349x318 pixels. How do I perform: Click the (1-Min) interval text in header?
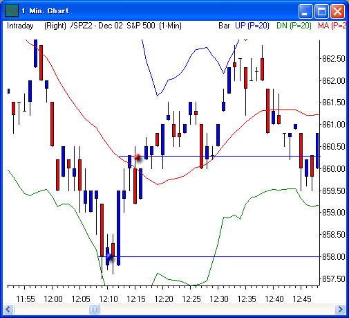(170, 26)
